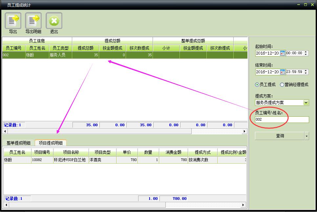Click the 23:59:59 end time field

coord(294,72)
